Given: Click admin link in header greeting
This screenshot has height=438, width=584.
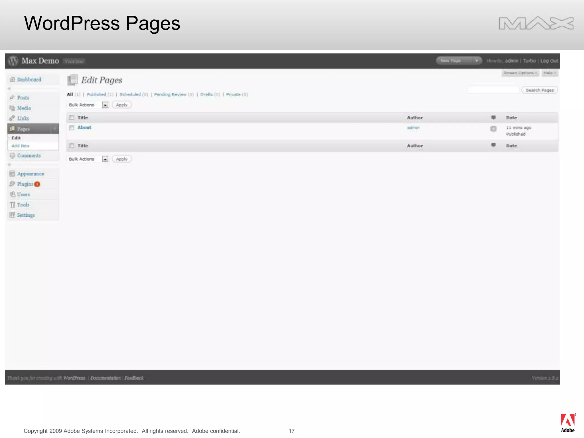Looking at the screenshot, I should click(x=512, y=61).
